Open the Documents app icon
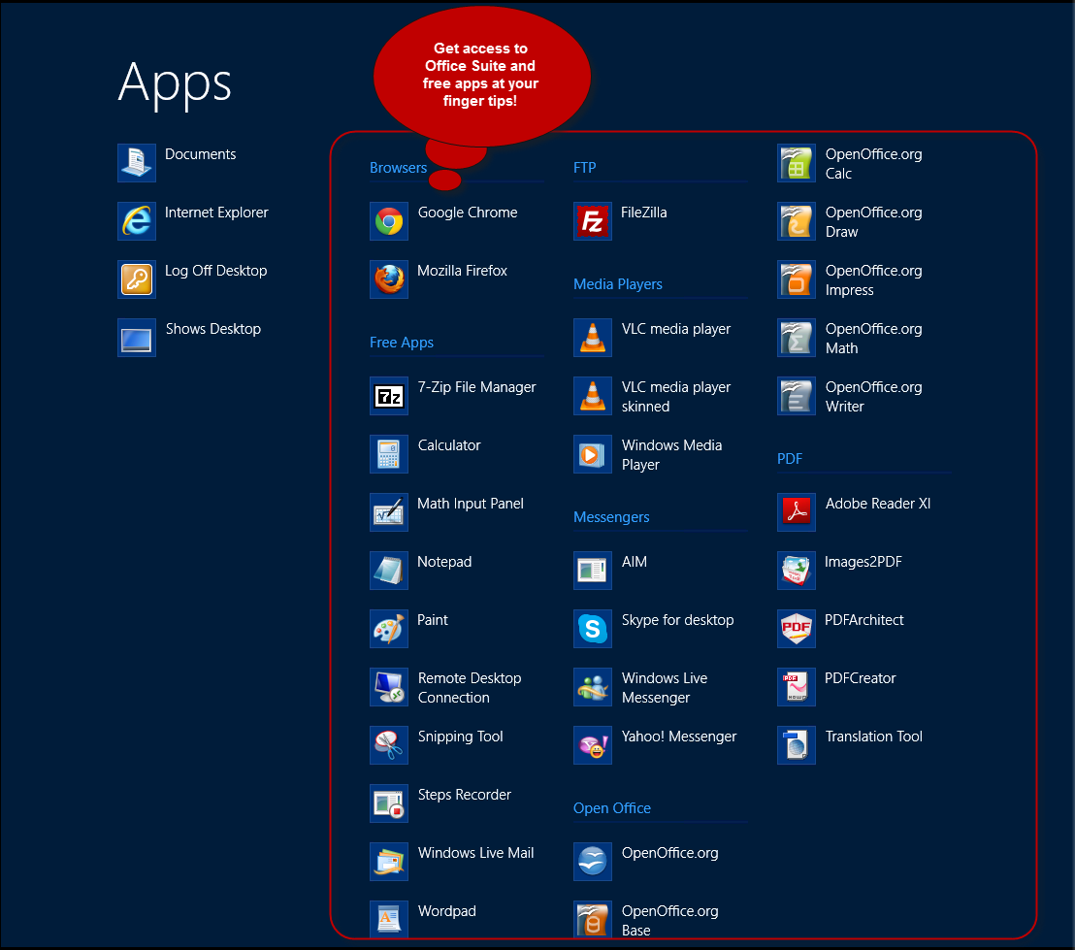Screen dimensions: 1075x950 (137, 163)
